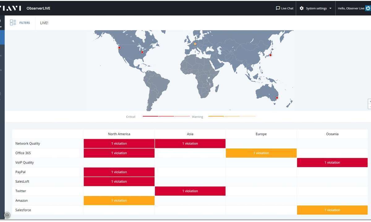Screen dimensions: 371x222
Task: Select the red marker near the Great Lakes
Action: [x=142, y=52]
